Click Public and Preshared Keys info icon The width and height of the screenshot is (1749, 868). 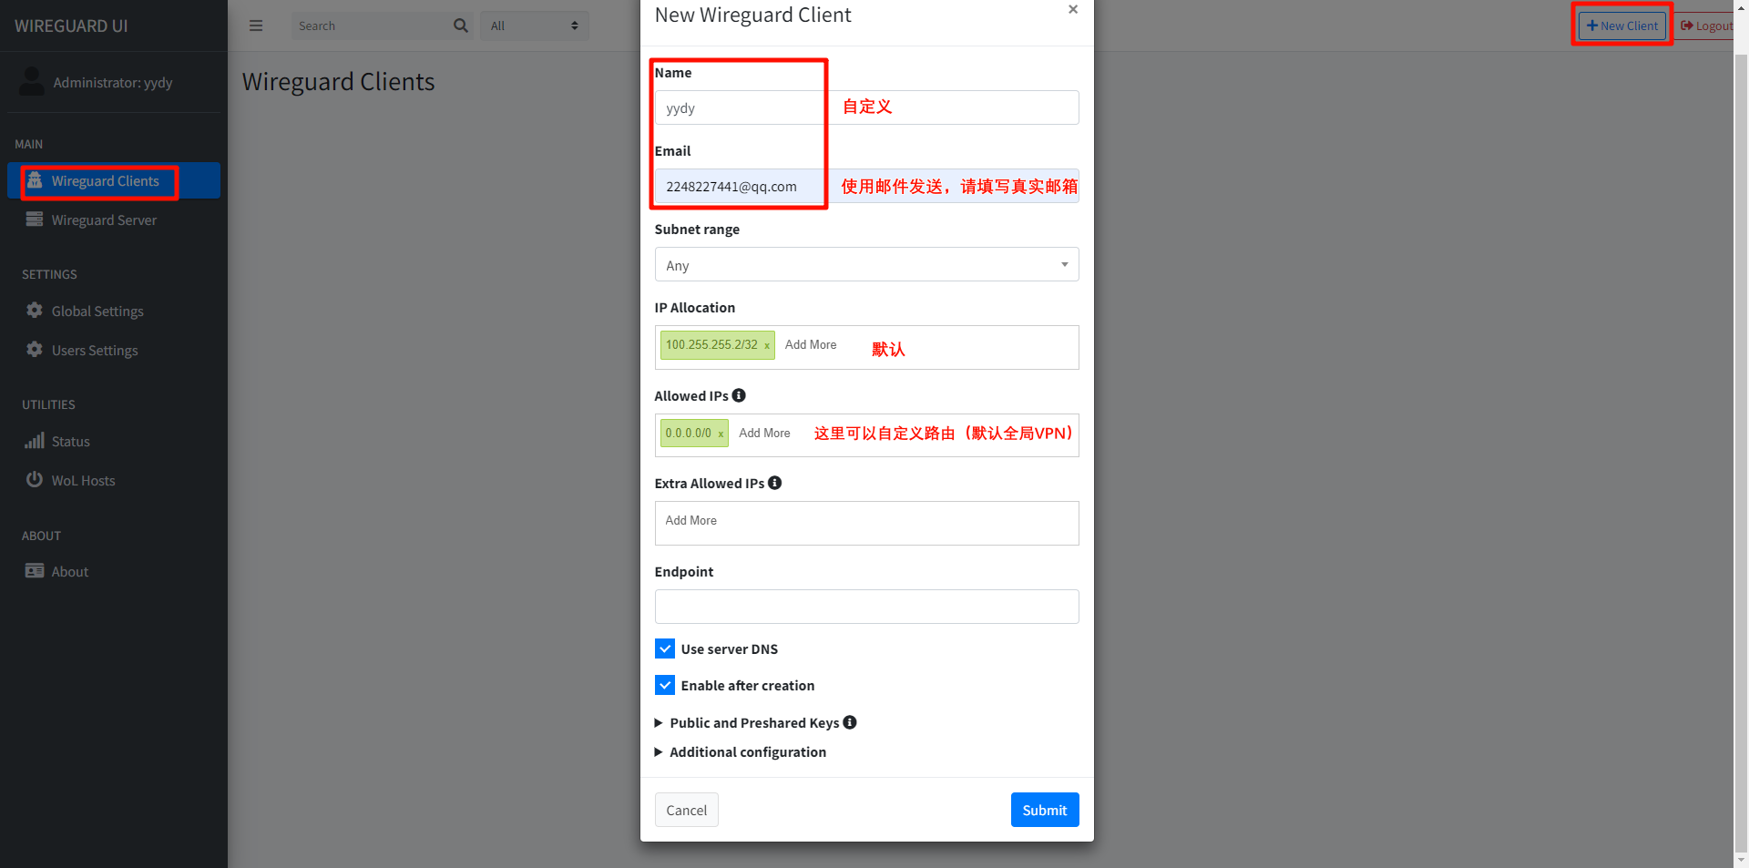[x=850, y=722]
